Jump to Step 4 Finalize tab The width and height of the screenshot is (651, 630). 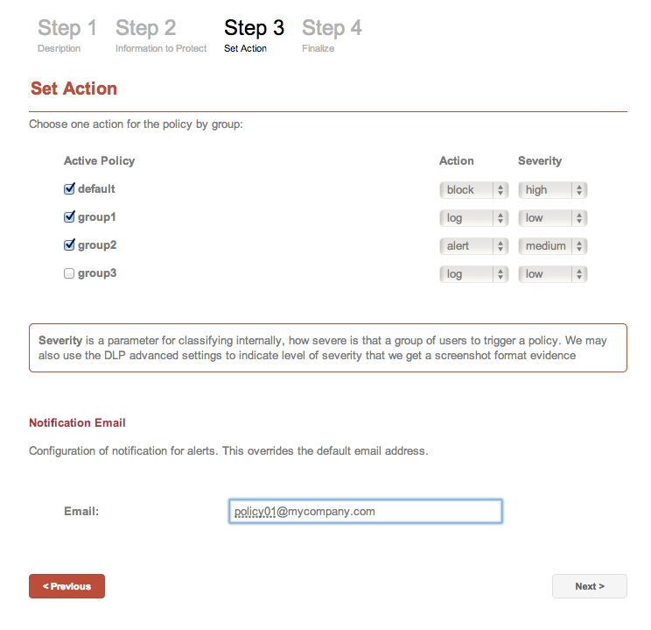click(332, 36)
